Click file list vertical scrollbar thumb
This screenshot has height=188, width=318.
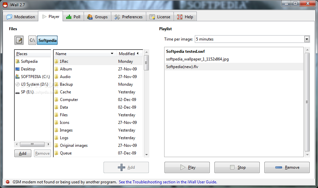coord(146,63)
